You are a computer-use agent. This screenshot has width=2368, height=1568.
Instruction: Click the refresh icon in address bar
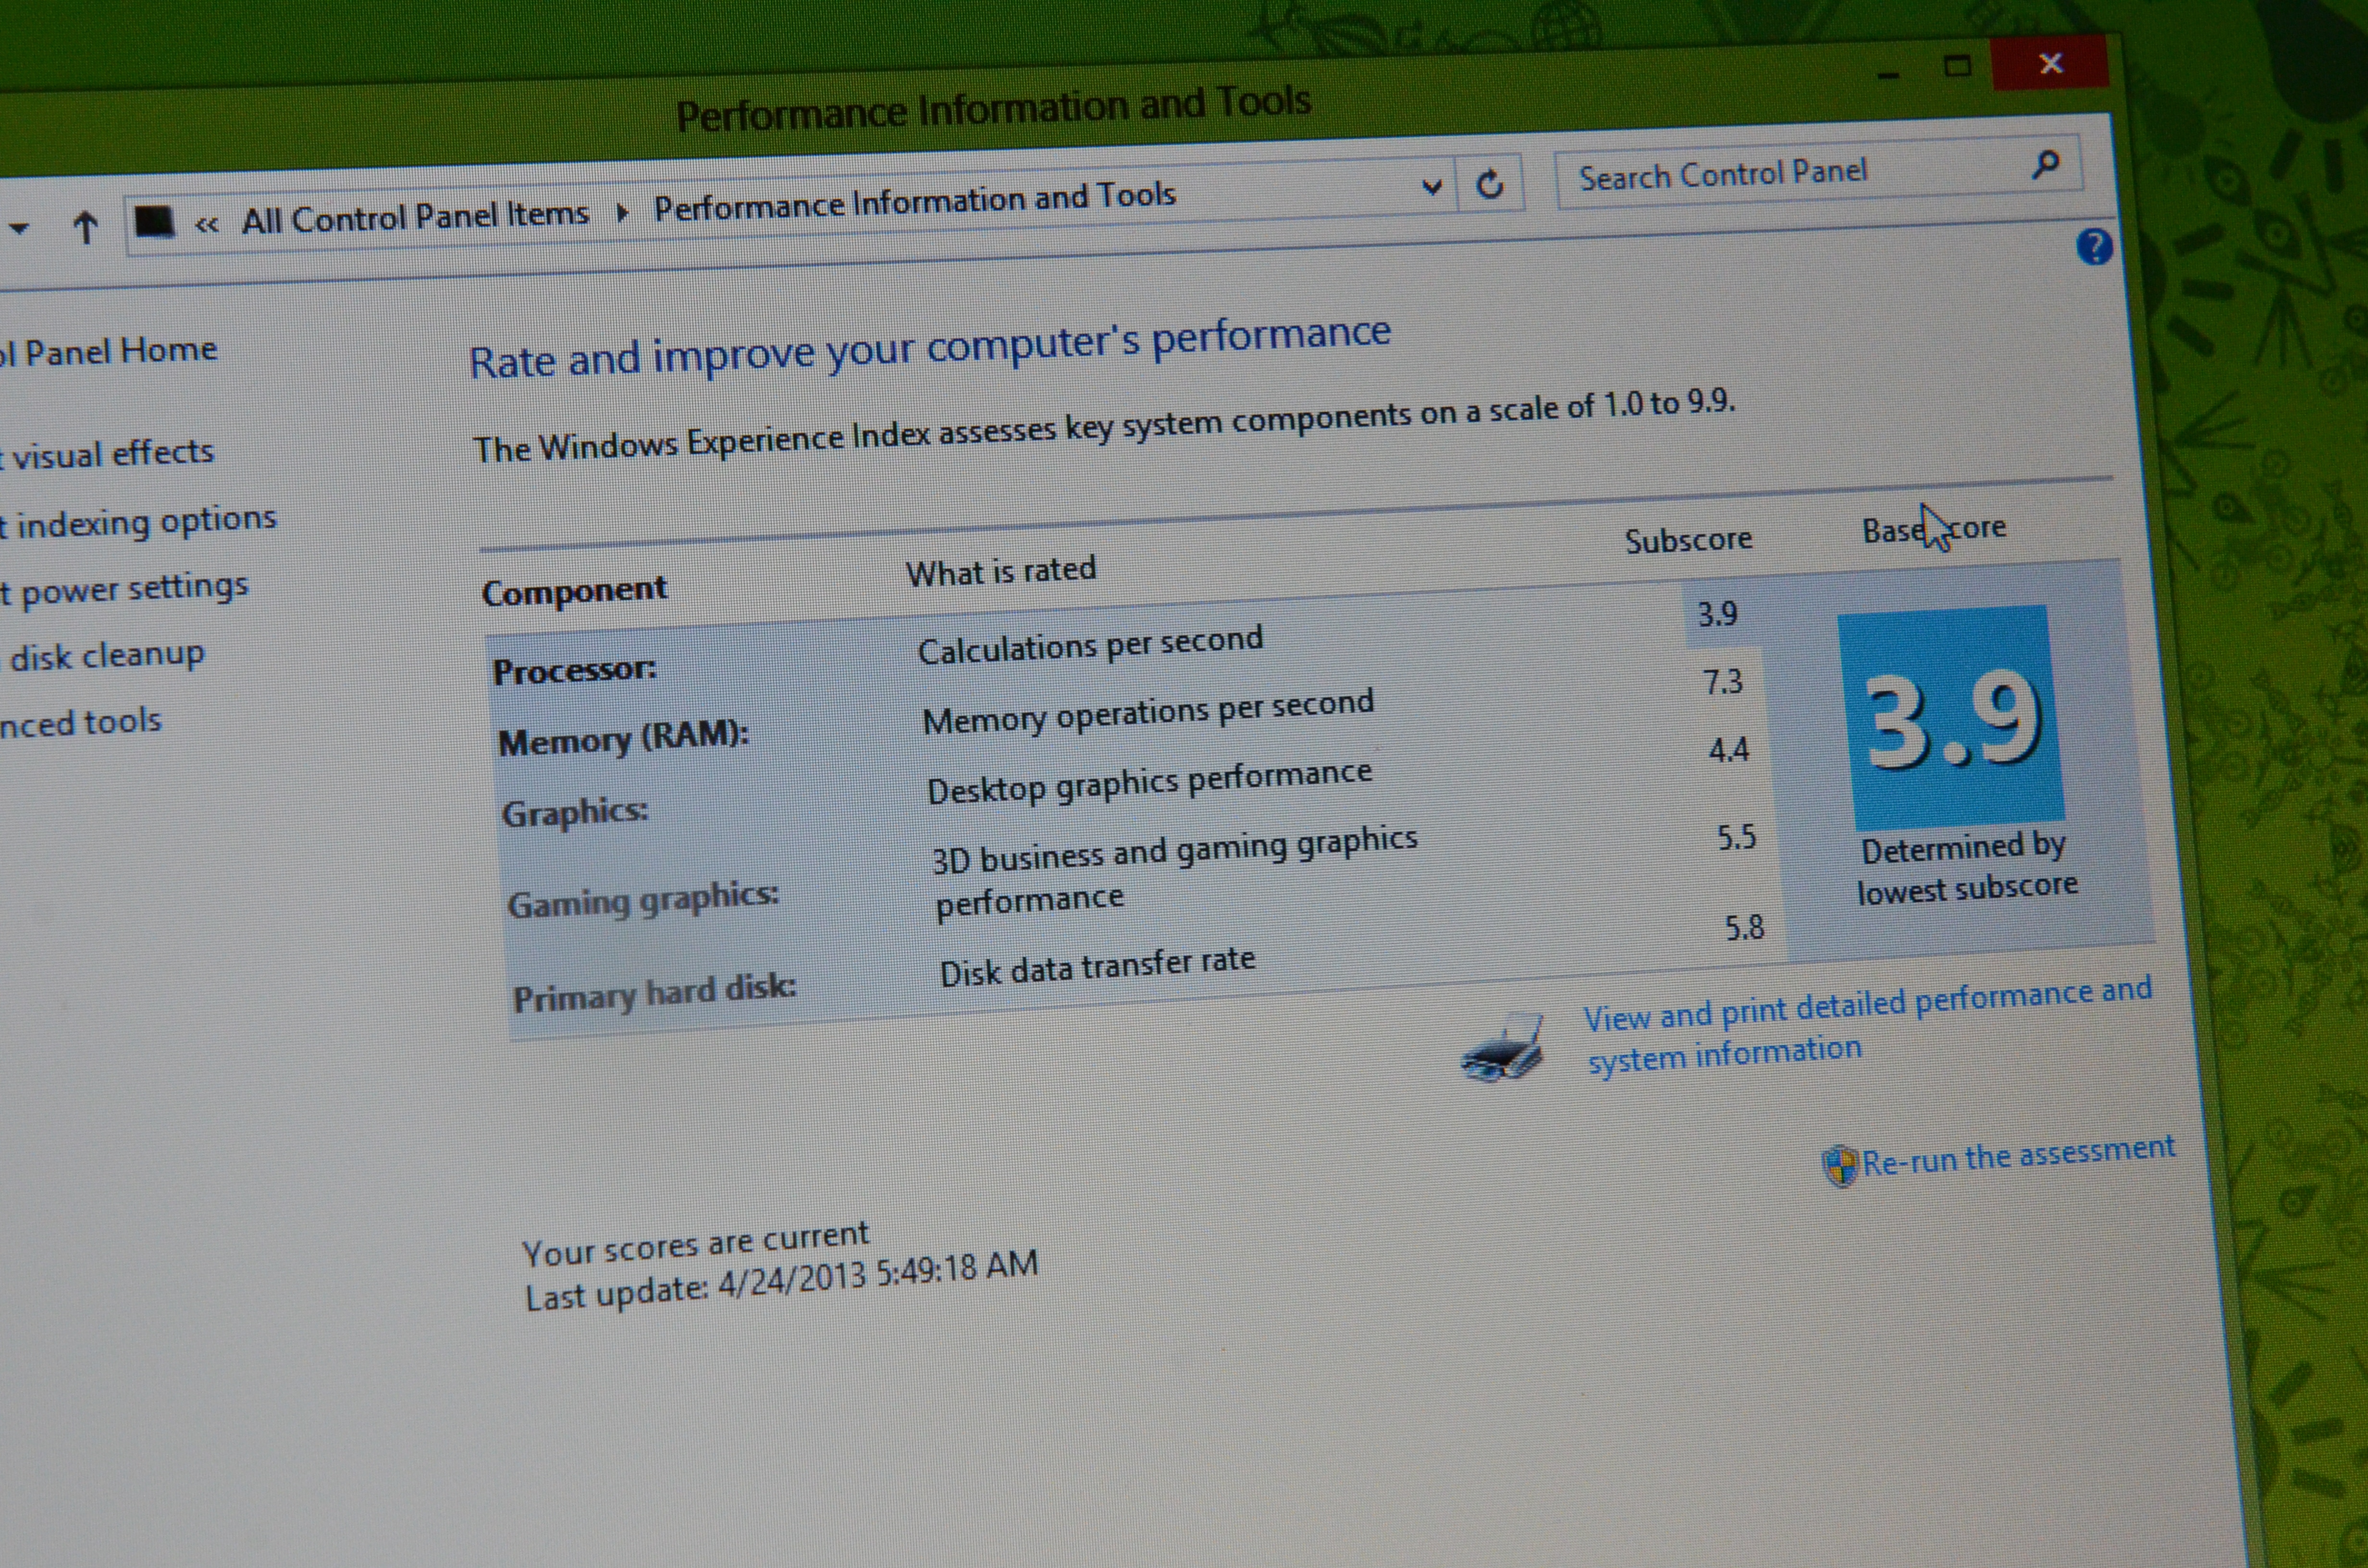[1490, 184]
